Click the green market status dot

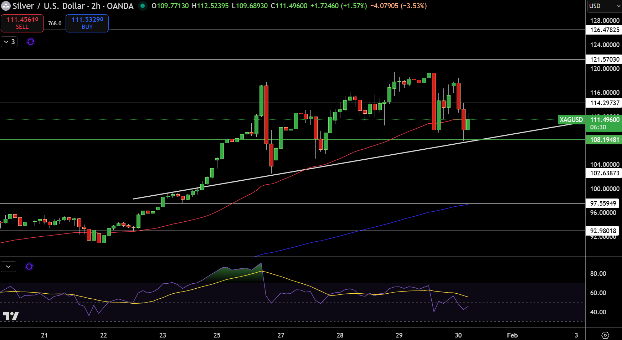coord(143,6)
